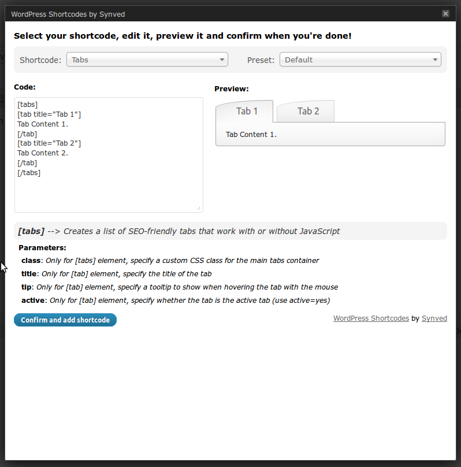Image resolution: width=461 pixels, height=467 pixels.
Task: Click the empty area below the code text
Action: 109,194
